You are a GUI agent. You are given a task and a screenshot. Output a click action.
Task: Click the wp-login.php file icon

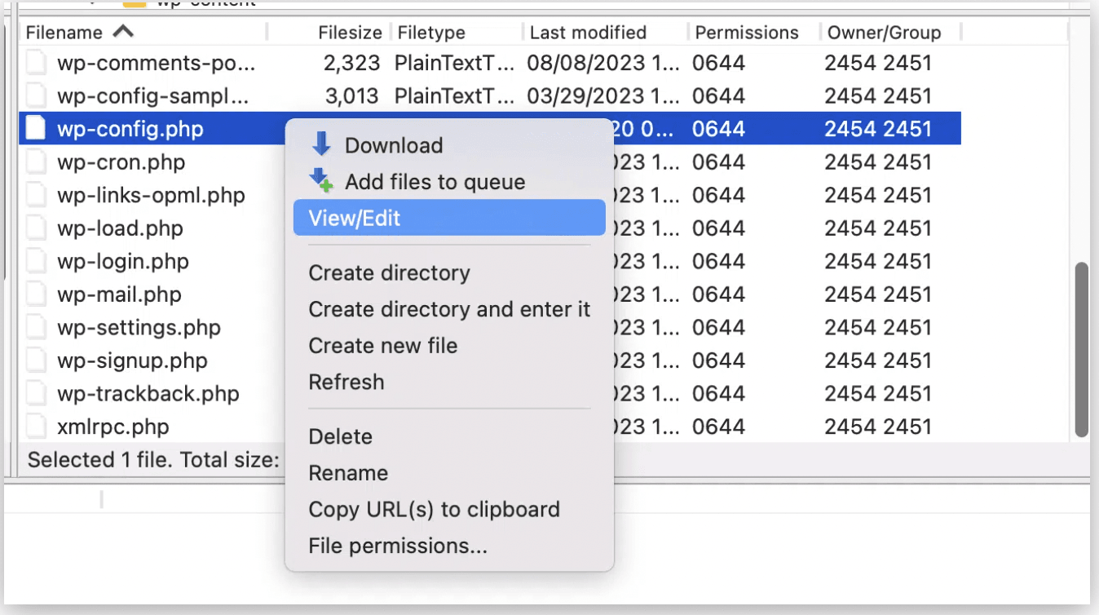tap(36, 262)
